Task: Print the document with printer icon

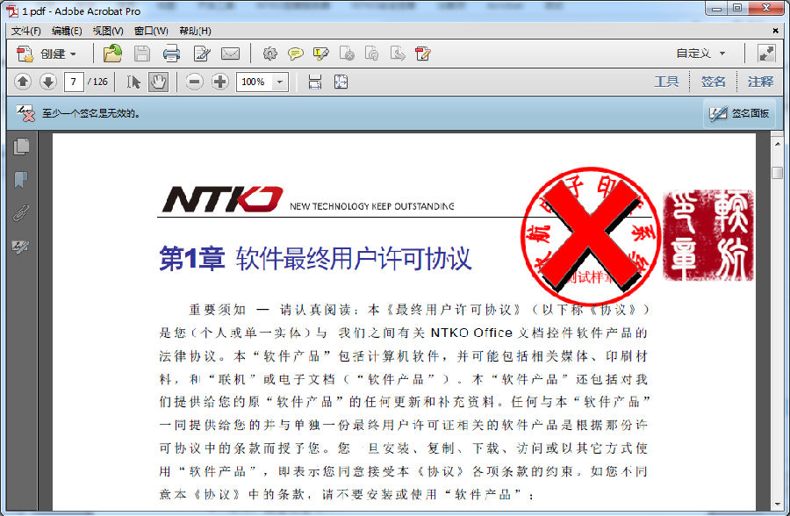Action: point(171,54)
